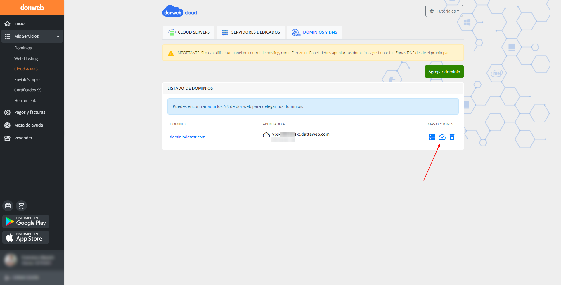Screen dimensions: 561x285
Task: Click the LISTADO DE DOMINIOS heading
Action: tap(190, 88)
